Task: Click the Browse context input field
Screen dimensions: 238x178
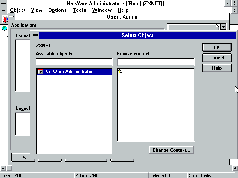Action: coord(156,62)
